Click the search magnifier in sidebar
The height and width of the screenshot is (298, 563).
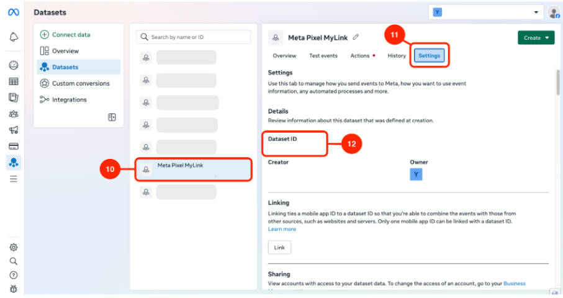click(13, 261)
